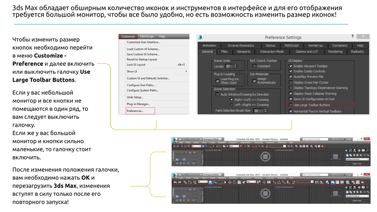Select Right->Left => Crossing radio button

coord(232,99)
